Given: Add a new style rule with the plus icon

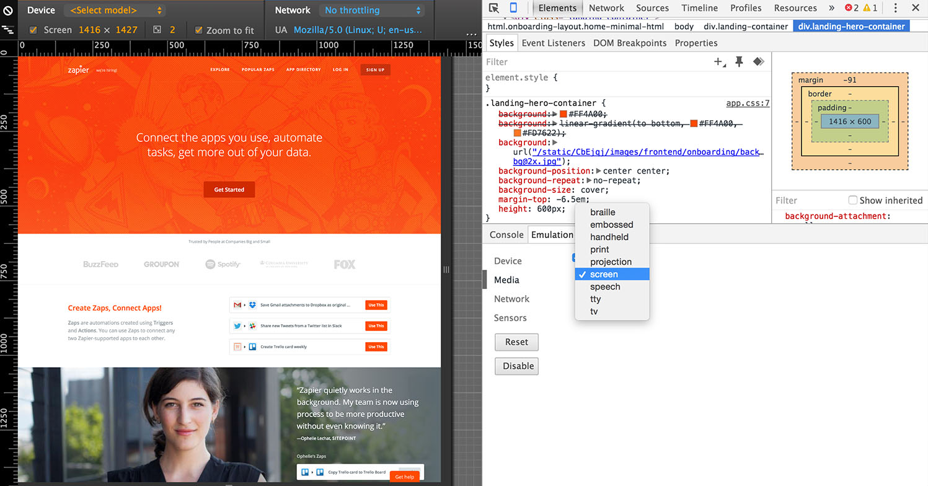Looking at the screenshot, I should [x=717, y=62].
